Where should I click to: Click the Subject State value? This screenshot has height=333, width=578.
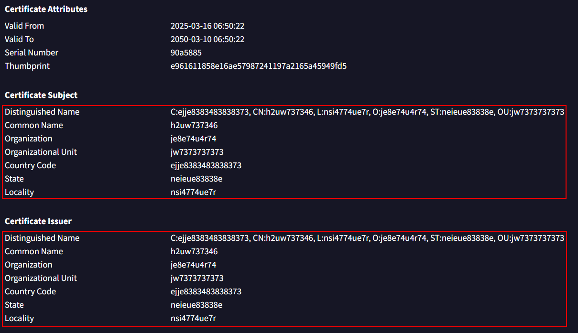pyautogui.click(x=196, y=179)
